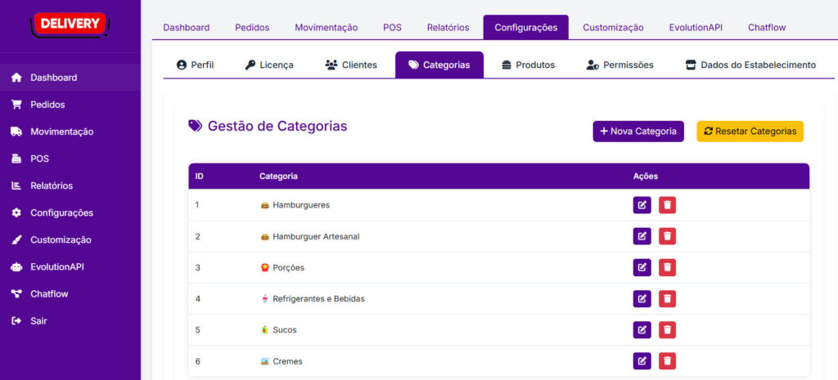Click the hamburger emoji beside Hamburgueres

tap(264, 205)
